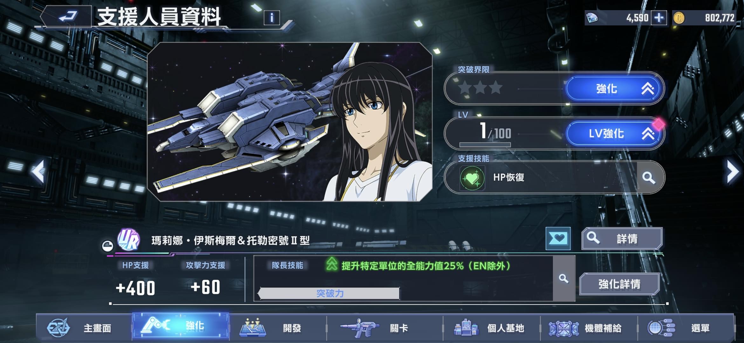Click the LV experience progress bar
The image size is (744, 343).
[x=485, y=145]
